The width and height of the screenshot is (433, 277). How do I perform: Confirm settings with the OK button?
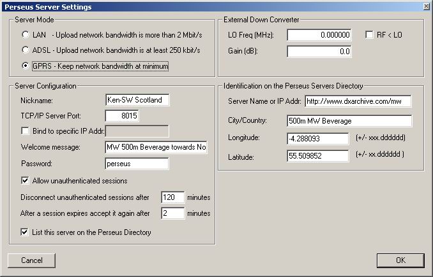[x=400, y=260]
